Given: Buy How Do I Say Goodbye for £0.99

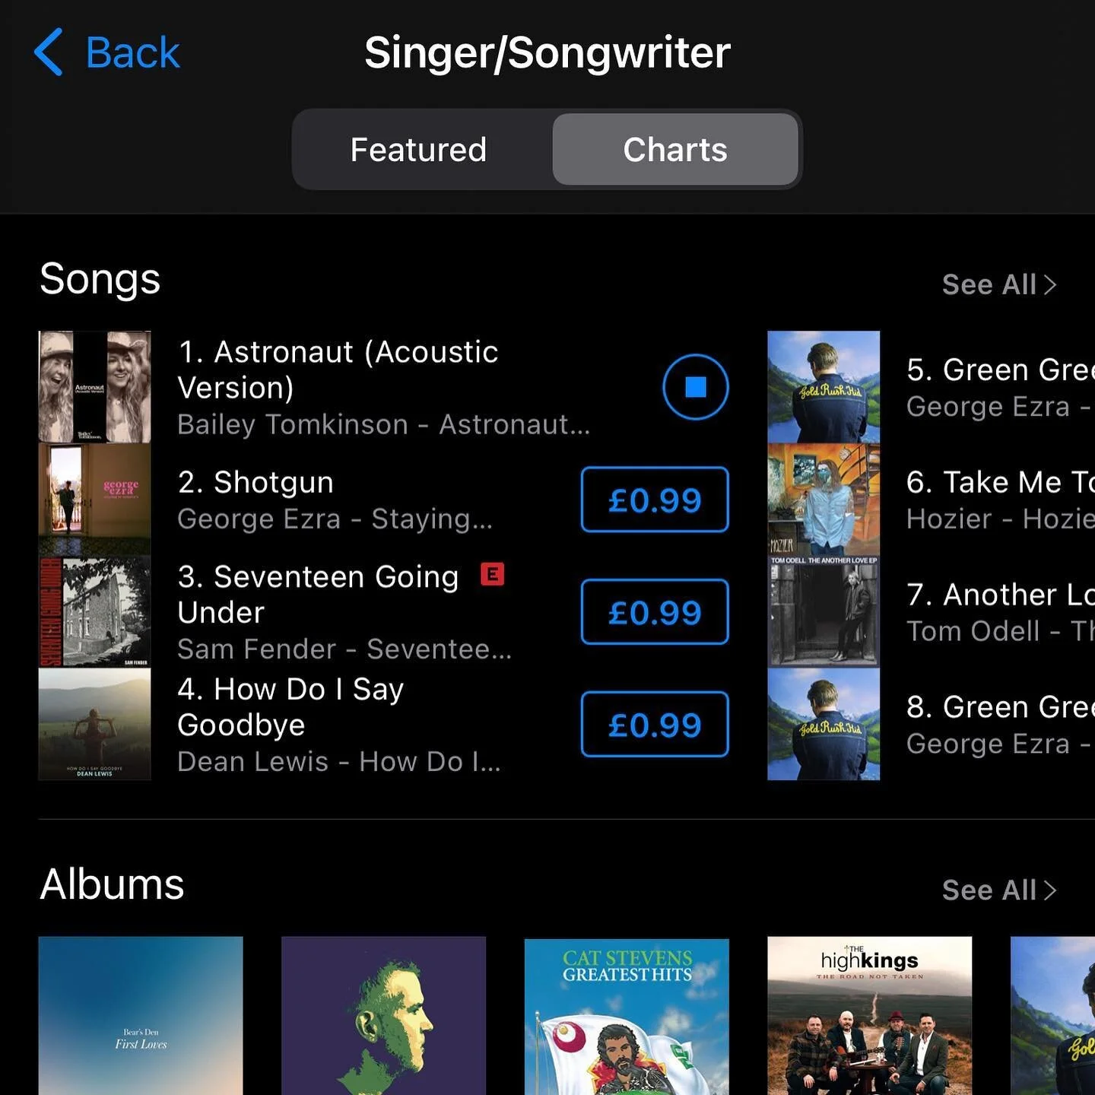Looking at the screenshot, I should (x=655, y=725).
